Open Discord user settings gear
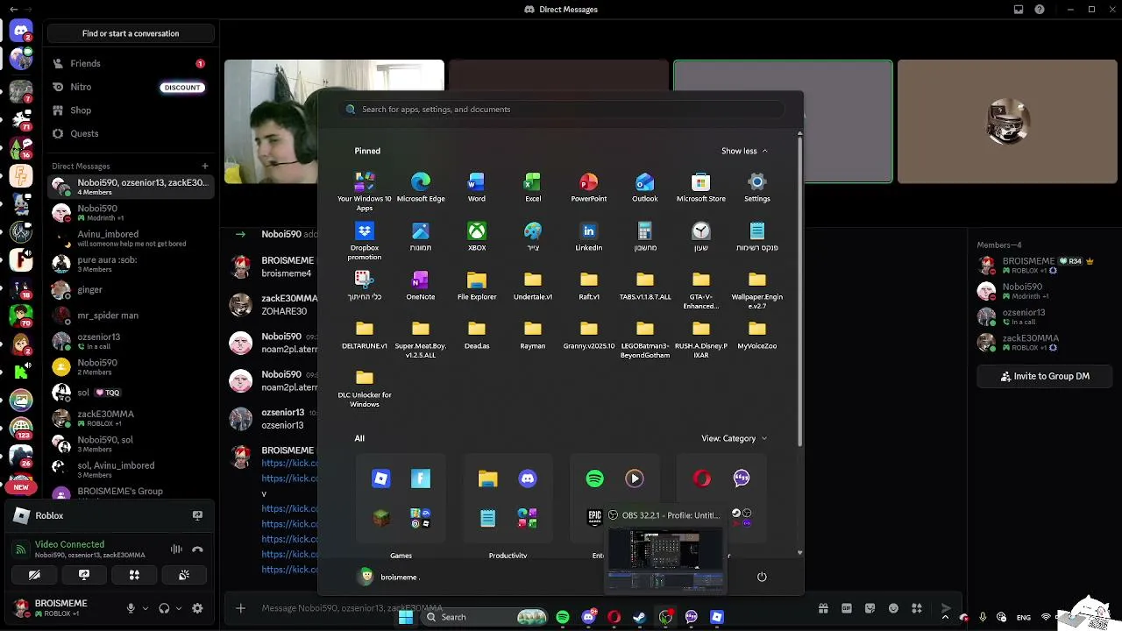 point(197,608)
